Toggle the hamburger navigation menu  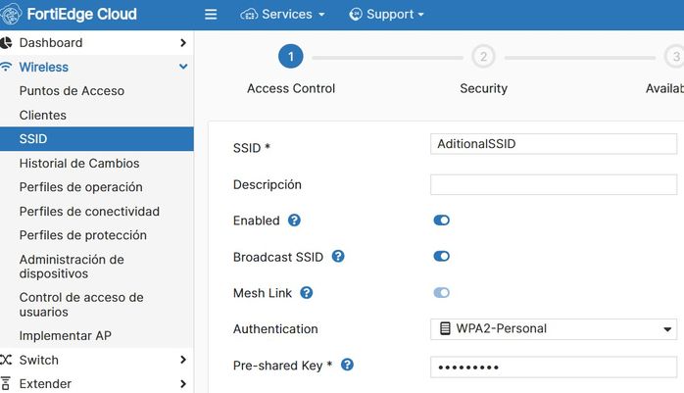click(211, 15)
